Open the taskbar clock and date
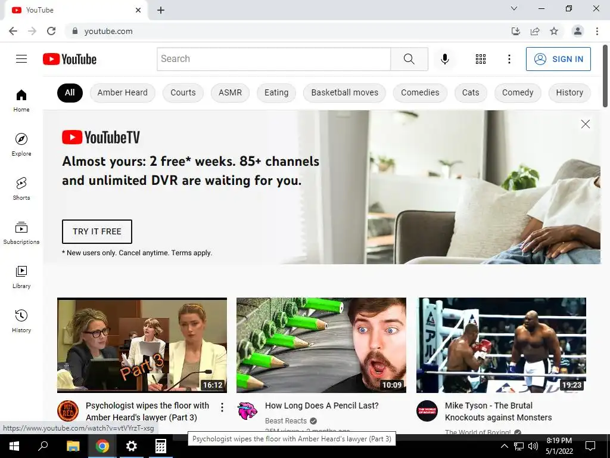Viewport: 610px width, 458px height. [559, 446]
